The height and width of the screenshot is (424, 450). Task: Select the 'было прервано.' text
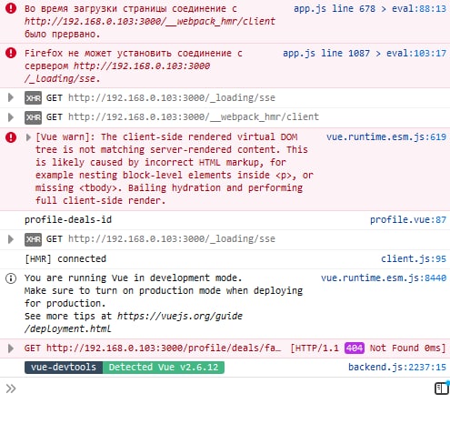62,34
